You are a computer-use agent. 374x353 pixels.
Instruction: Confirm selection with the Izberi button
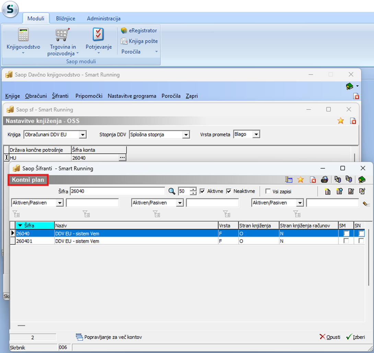pos(355,337)
